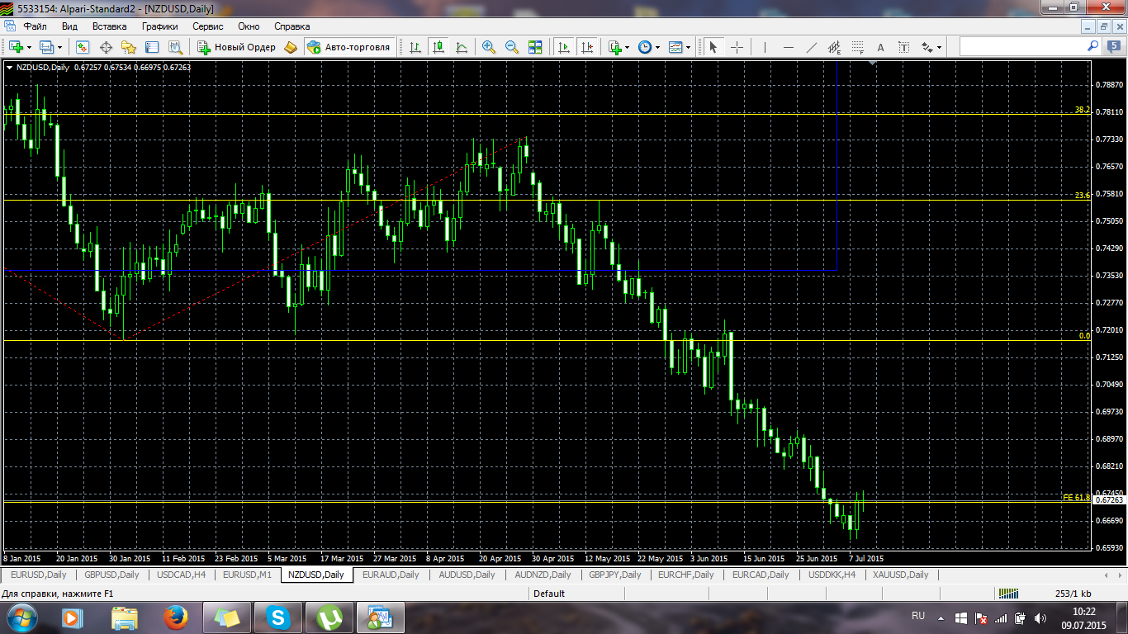Select the trendline tool

coord(811,47)
